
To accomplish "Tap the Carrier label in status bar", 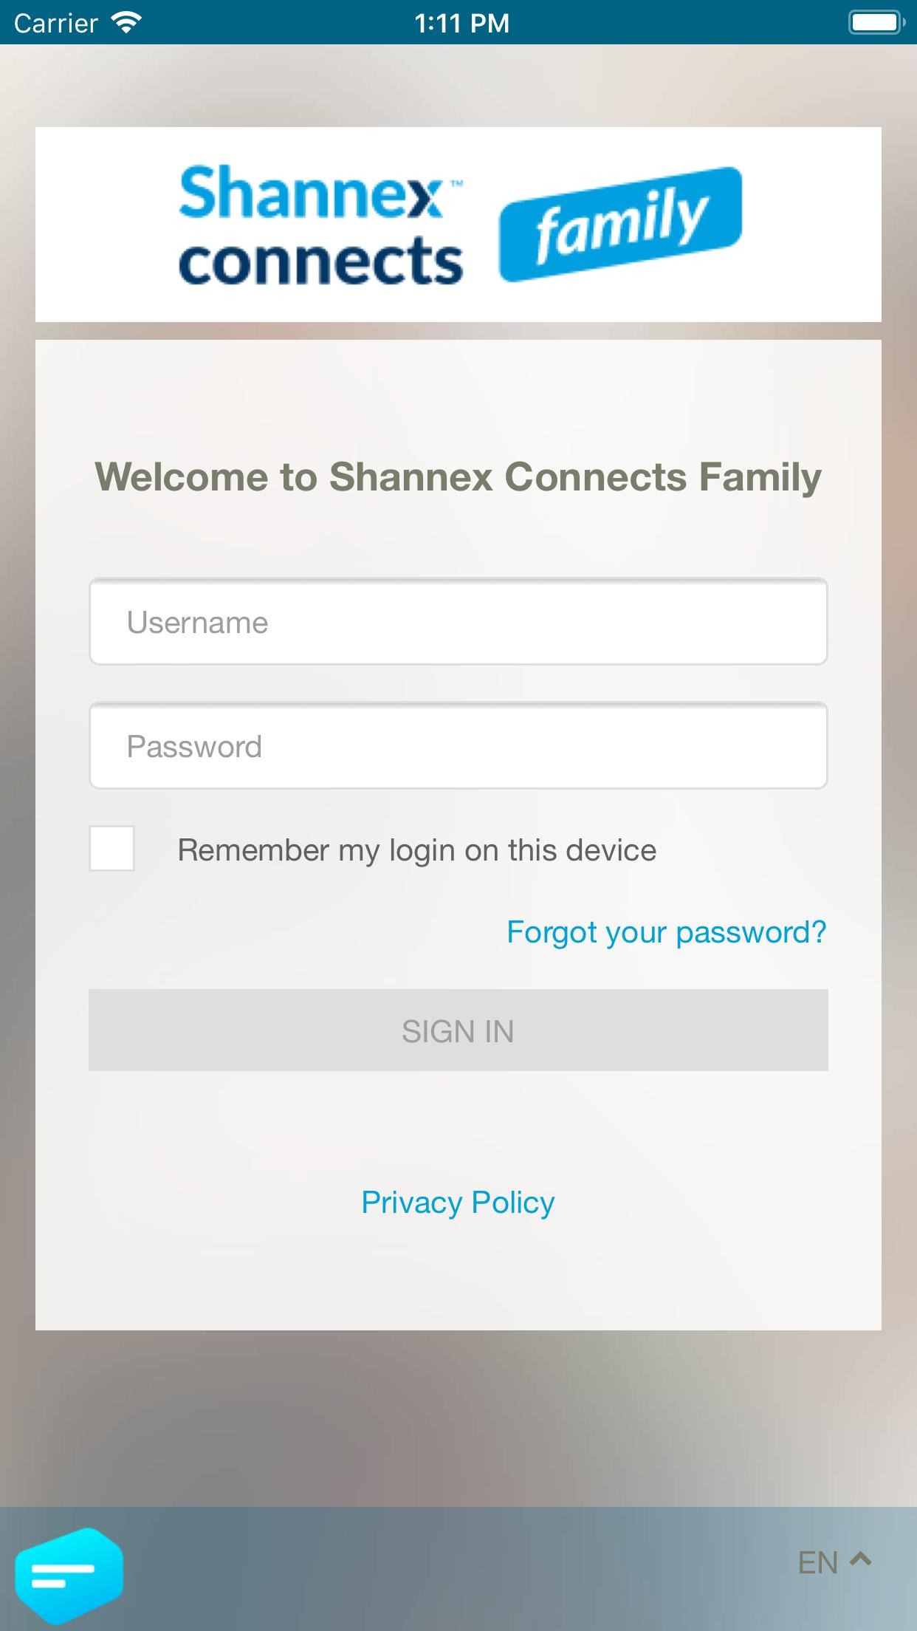I will coord(56,24).
